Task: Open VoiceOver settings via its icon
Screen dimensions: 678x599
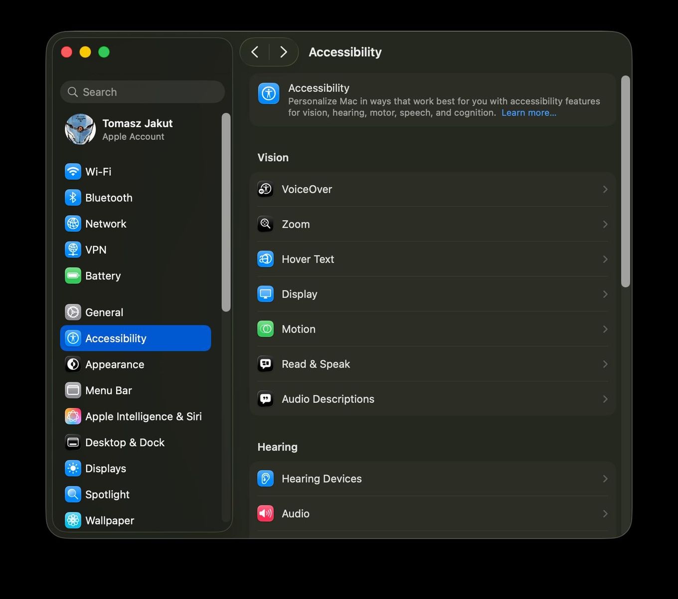Action: pos(265,189)
